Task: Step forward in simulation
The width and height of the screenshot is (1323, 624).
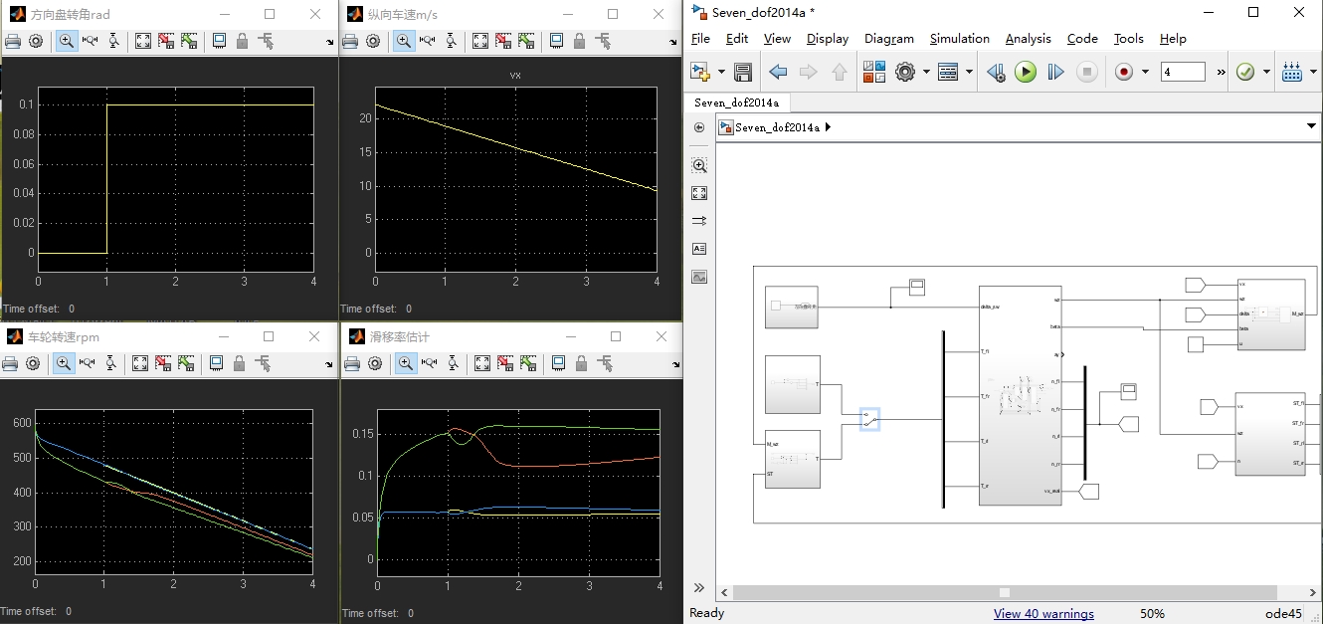Action: point(1055,72)
